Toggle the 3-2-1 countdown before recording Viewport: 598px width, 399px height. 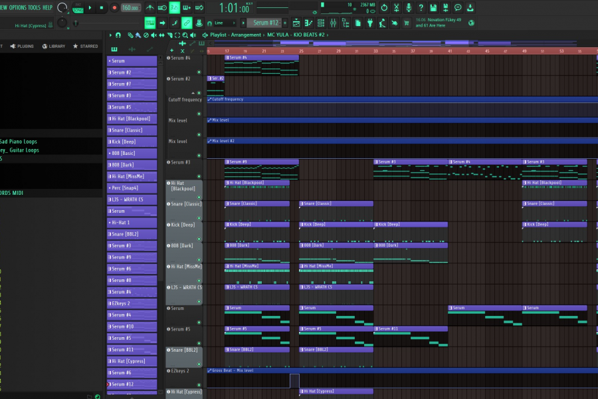(174, 7)
